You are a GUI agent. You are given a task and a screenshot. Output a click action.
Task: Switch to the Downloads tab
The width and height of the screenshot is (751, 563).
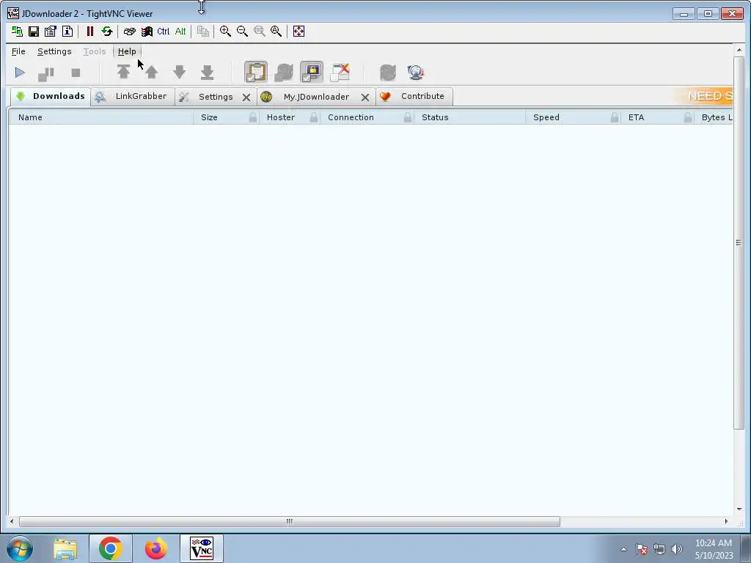(51, 96)
